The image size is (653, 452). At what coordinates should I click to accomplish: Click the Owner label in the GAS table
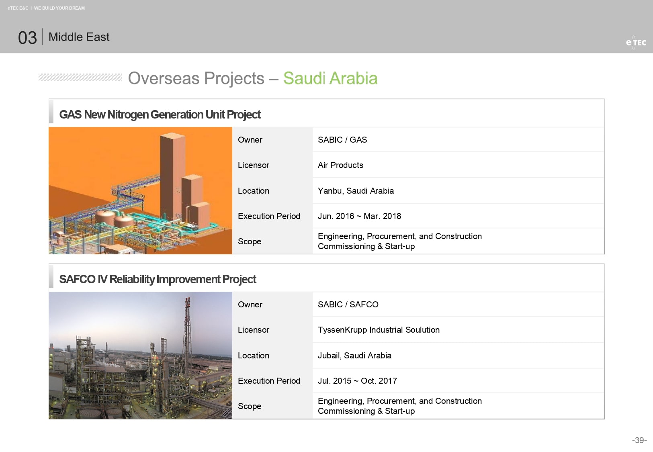[250, 140]
